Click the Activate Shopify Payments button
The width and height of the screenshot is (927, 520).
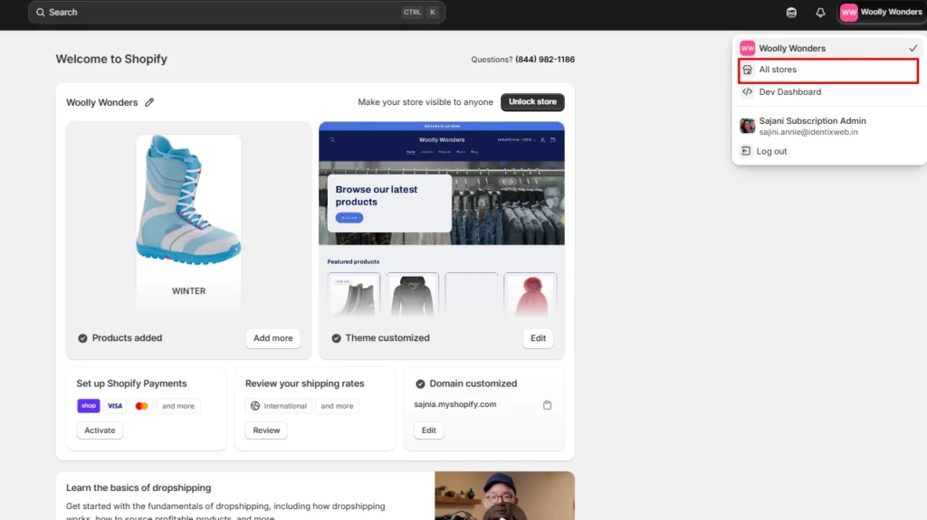pos(100,430)
